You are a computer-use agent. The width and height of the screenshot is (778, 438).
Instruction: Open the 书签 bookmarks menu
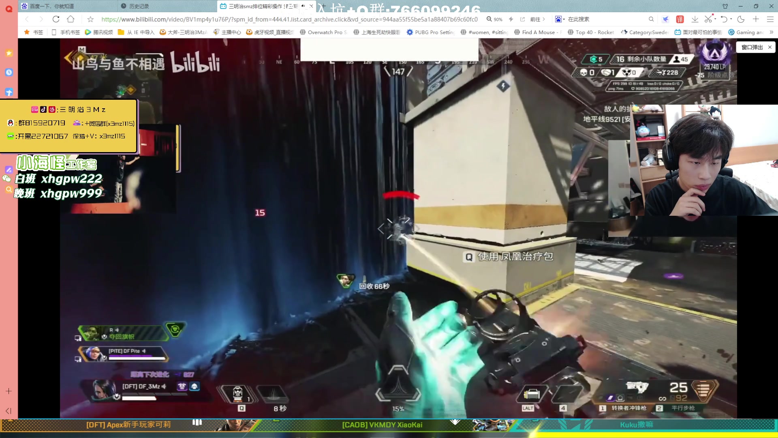pyautogui.click(x=34, y=32)
